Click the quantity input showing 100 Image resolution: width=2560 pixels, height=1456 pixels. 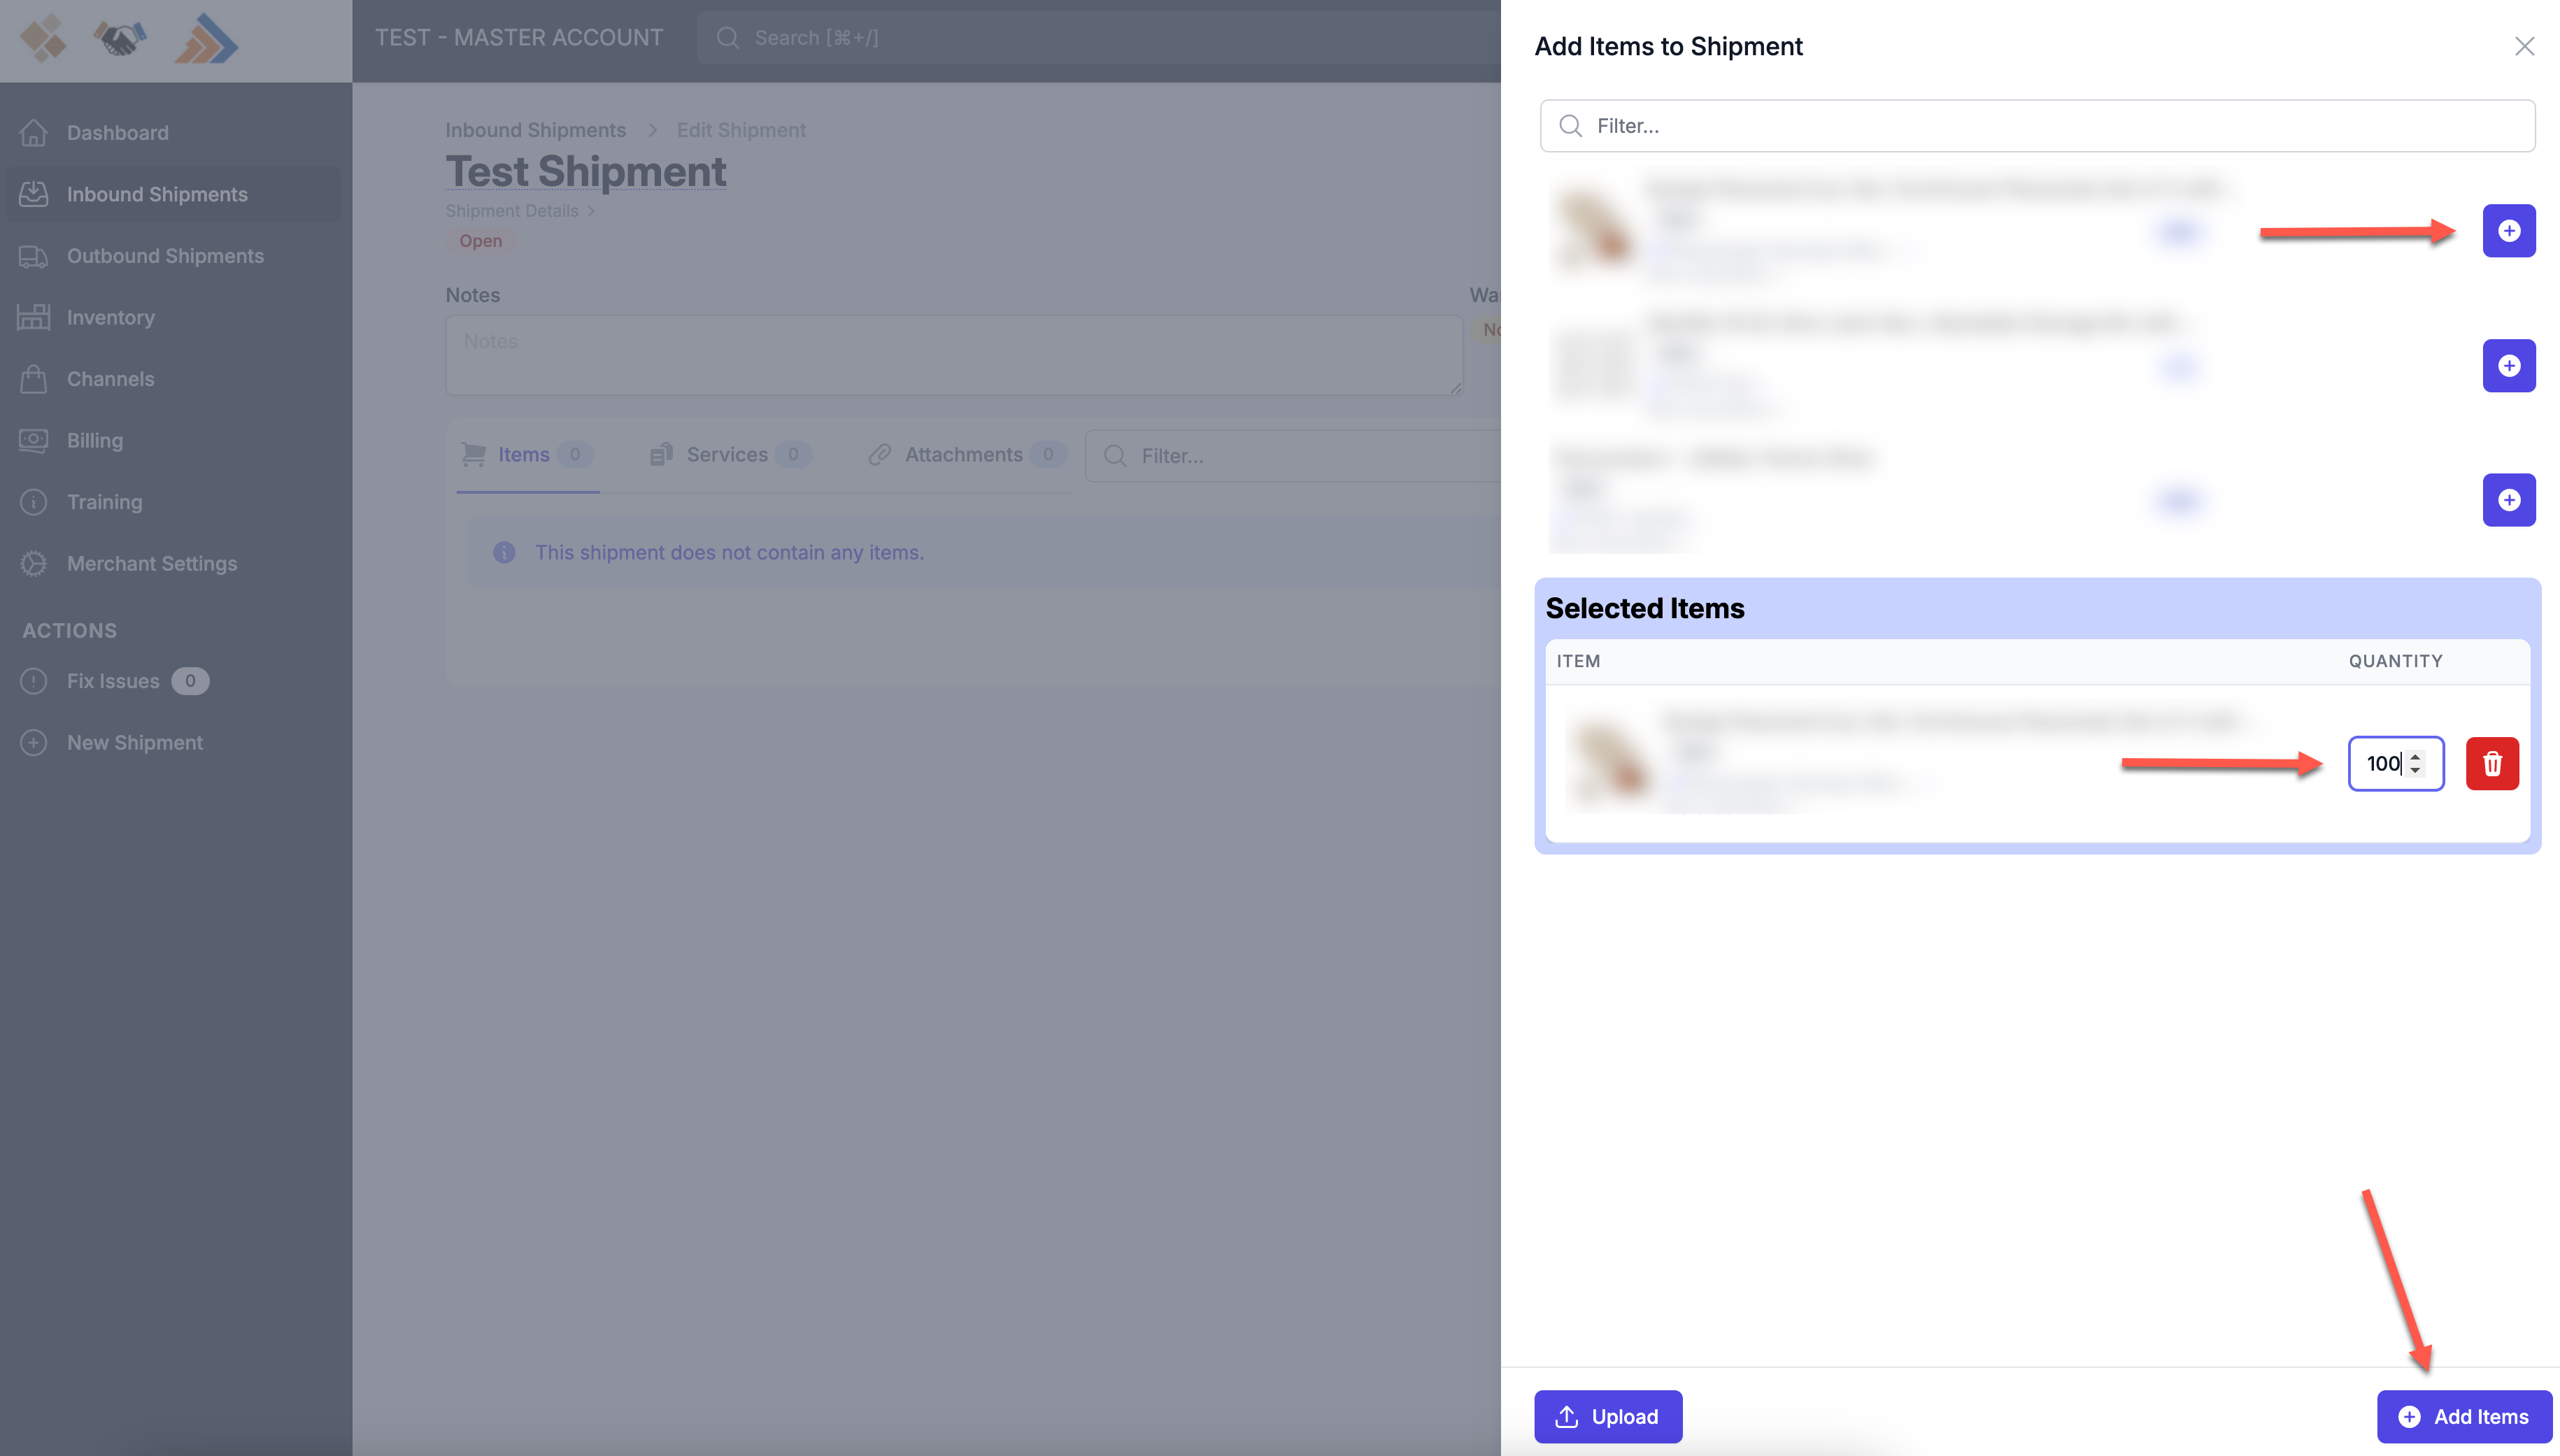click(2382, 764)
